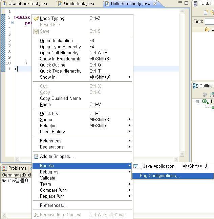
Task: Open Run Configurations dialog
Action: pos(173,176)
